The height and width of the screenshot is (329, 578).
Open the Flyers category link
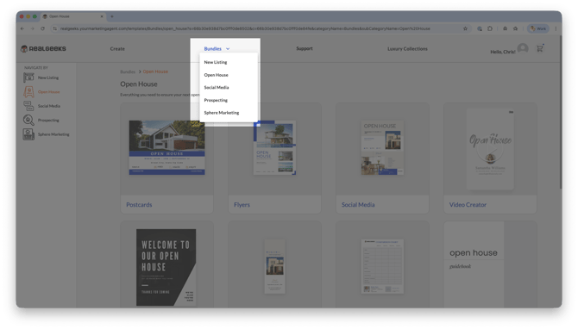click(x=242, y=205)
